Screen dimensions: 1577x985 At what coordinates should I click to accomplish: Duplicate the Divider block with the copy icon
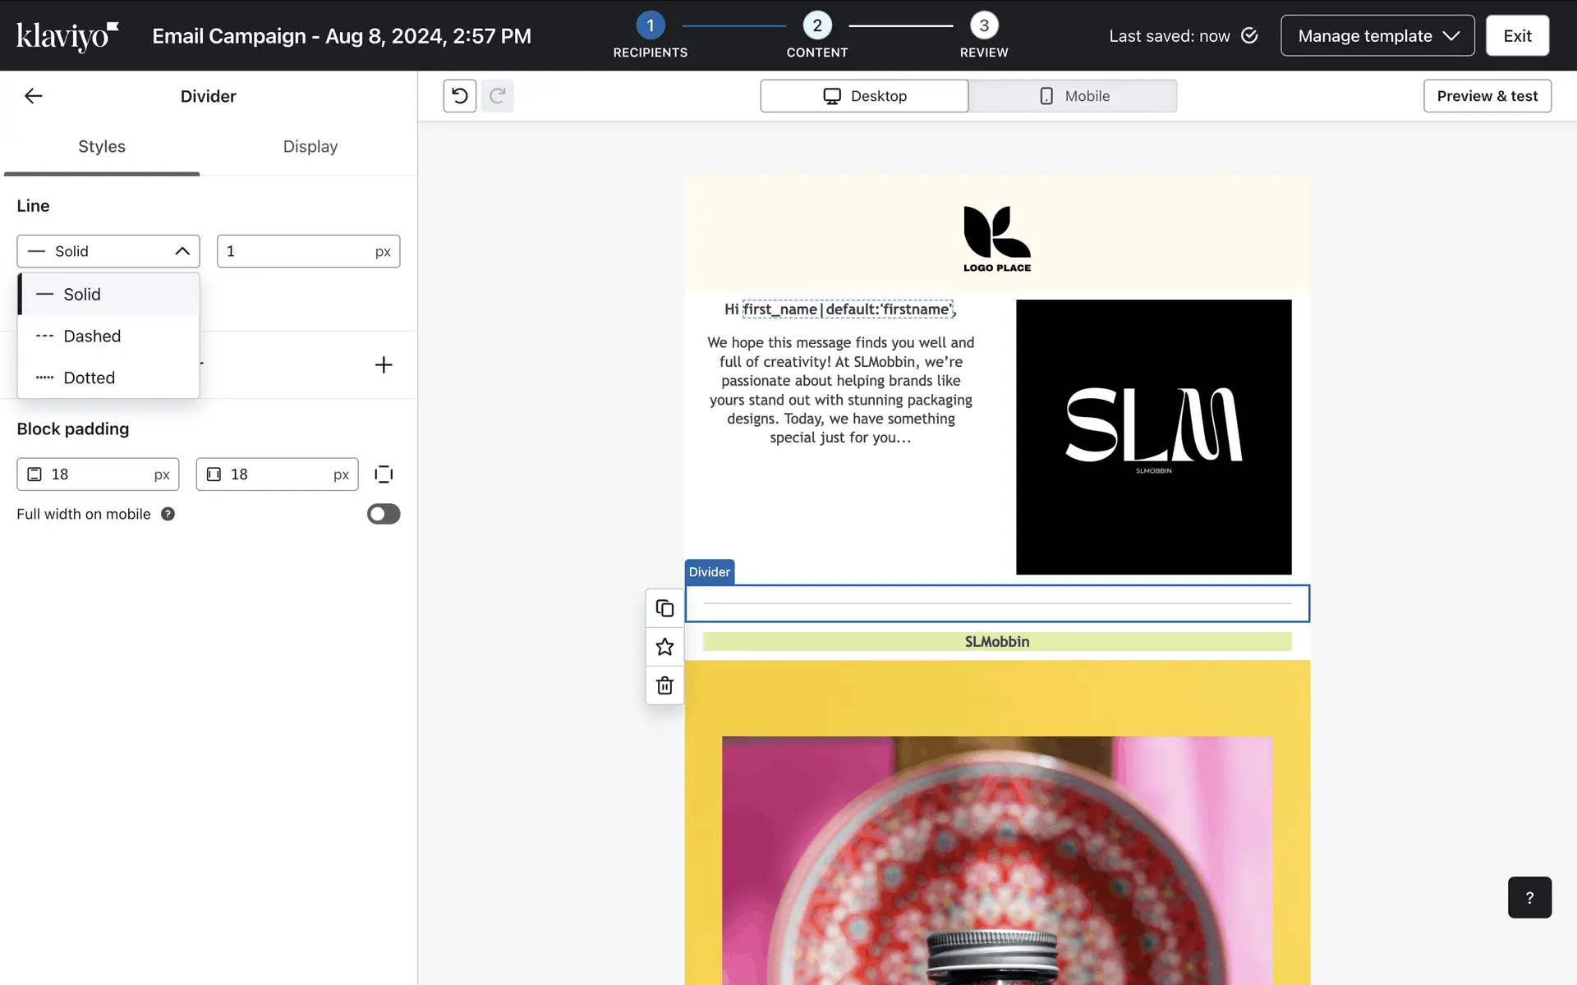[664, 608]
